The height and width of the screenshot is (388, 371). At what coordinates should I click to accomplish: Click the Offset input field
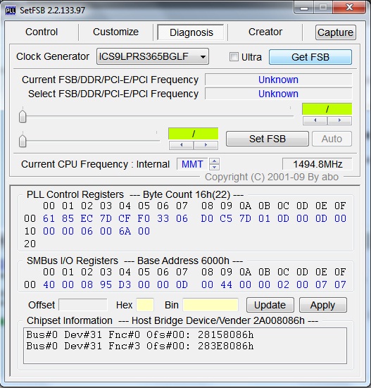(x=83, y=305)
